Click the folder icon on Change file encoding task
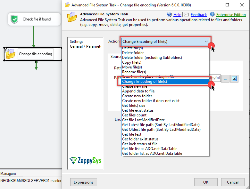 [10, 54]
